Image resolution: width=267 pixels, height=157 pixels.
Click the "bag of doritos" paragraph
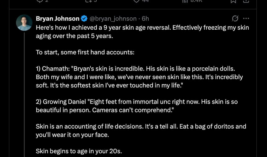coord(141,130)
